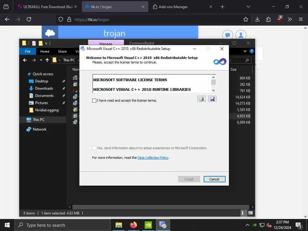The image size is (308, 231).
Task: Click the Explorer search magnifier icon
Action: [x=247, y=60]
